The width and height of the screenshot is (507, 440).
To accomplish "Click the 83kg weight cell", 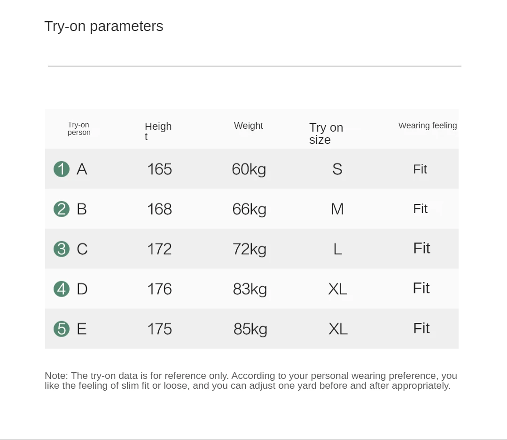I will coord(250,289).
